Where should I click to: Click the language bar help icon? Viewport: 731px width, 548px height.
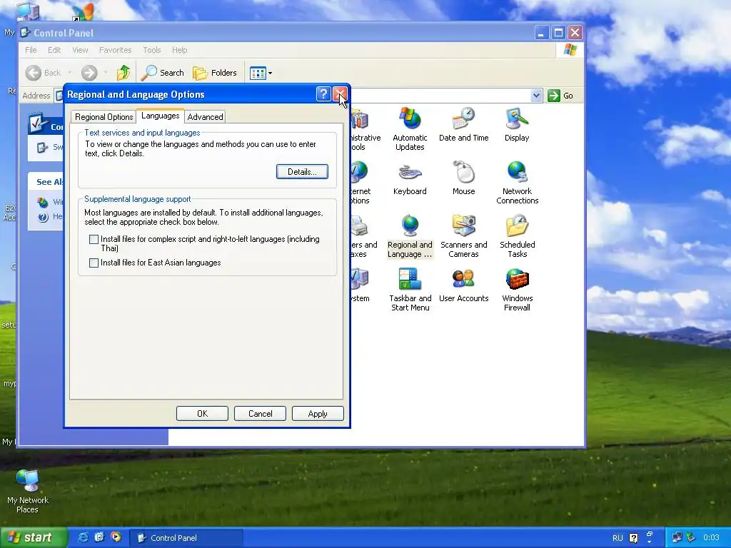click(x=634, y=538)
